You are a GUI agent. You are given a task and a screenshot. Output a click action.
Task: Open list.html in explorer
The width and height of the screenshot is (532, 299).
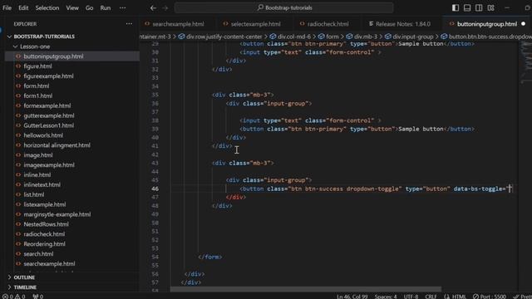(x=33, y=194)
